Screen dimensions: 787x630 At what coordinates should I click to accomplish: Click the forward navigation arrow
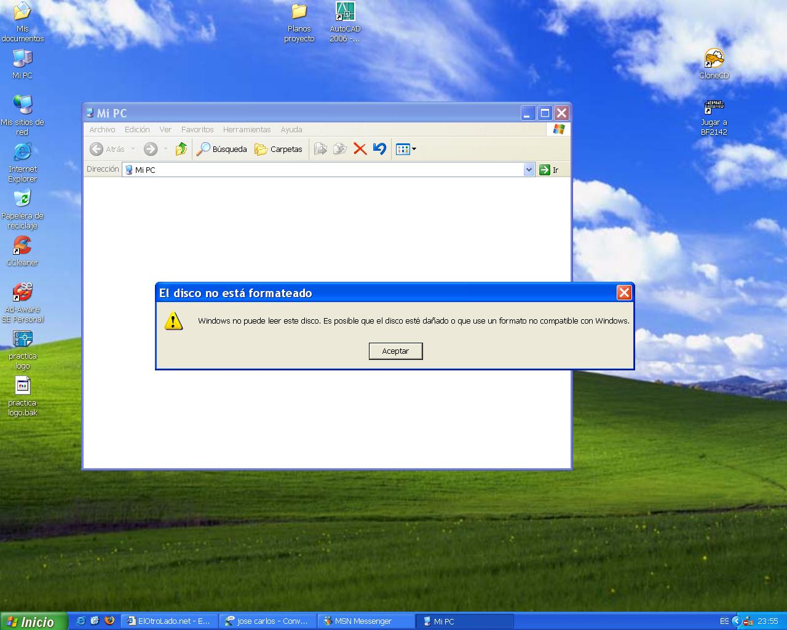[151, 149]
